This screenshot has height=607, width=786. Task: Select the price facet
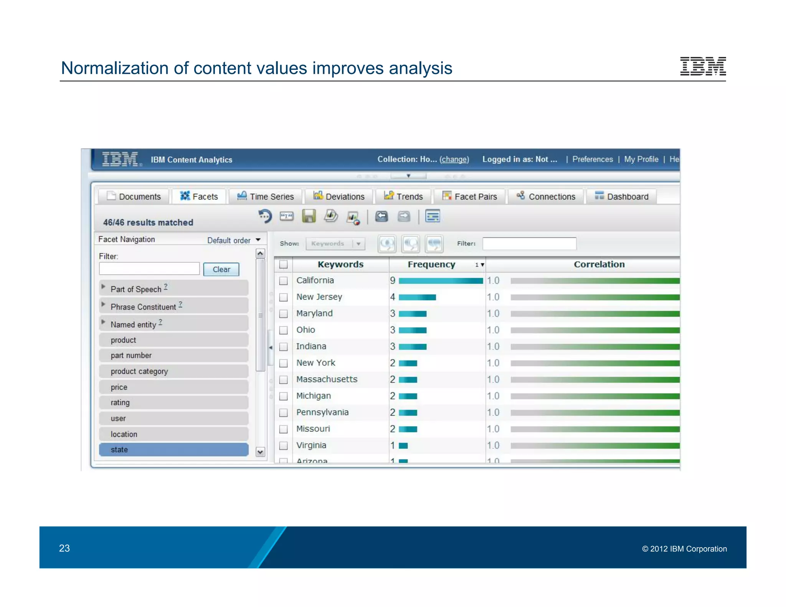coord(173,387)
